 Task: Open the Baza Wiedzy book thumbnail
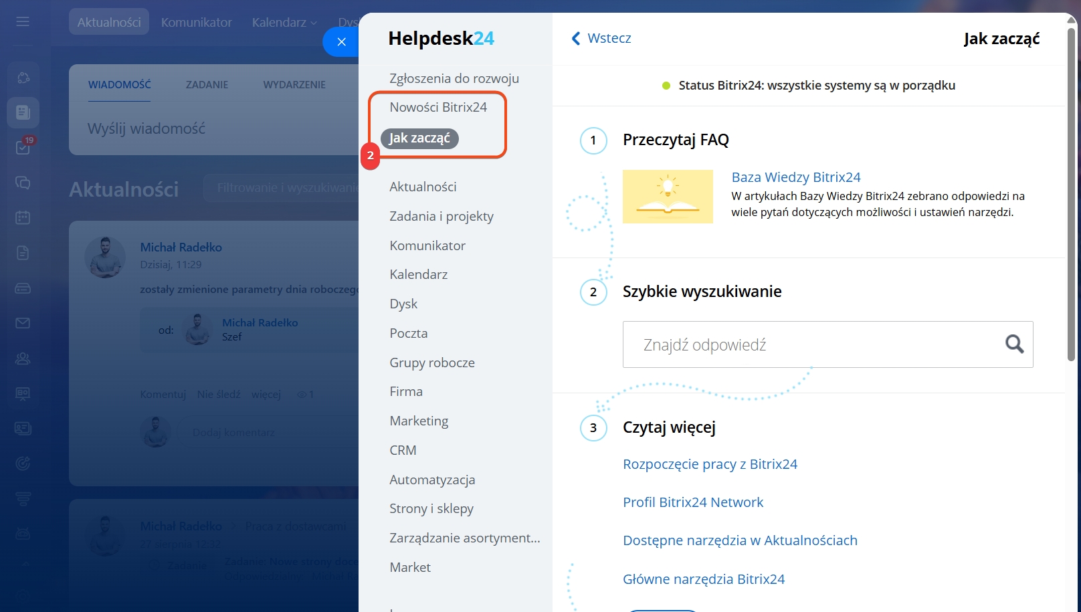pyautogui.click(x=668, y=197)
